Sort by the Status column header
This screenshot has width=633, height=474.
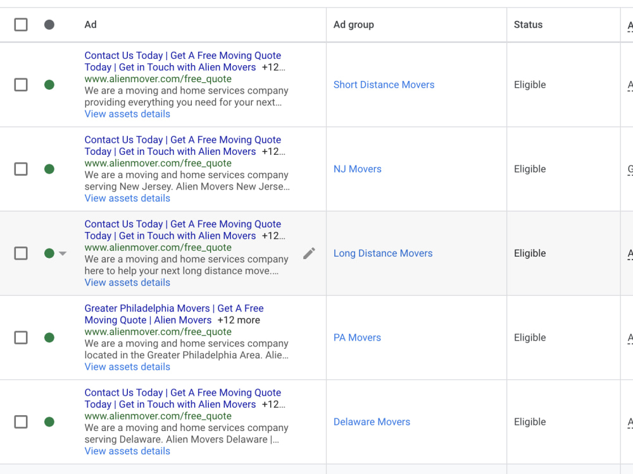(x=528, y=25)
